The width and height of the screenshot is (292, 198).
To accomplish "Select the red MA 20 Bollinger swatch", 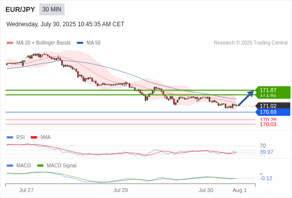I will click(x=10, y=43).
